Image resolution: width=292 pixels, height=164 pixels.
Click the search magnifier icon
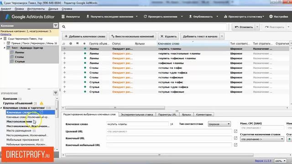pyautogui.click(x=64, y=27)
